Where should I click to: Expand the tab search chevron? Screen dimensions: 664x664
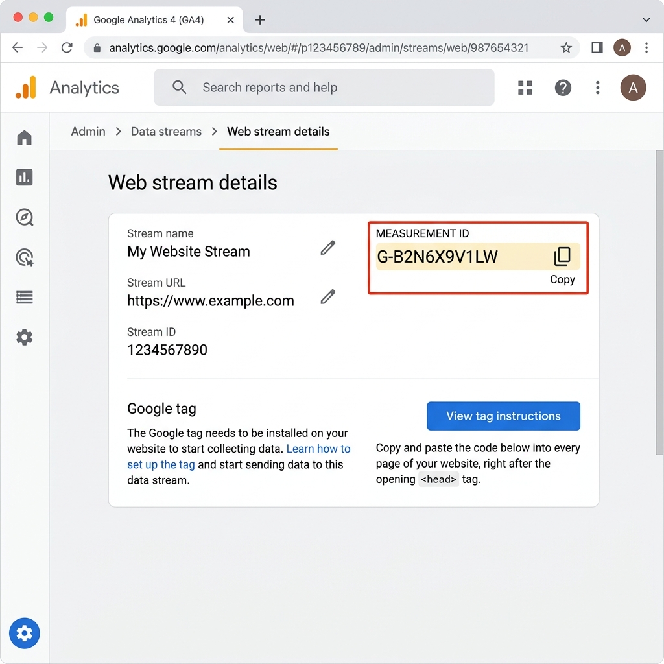(x=646, y=20)
